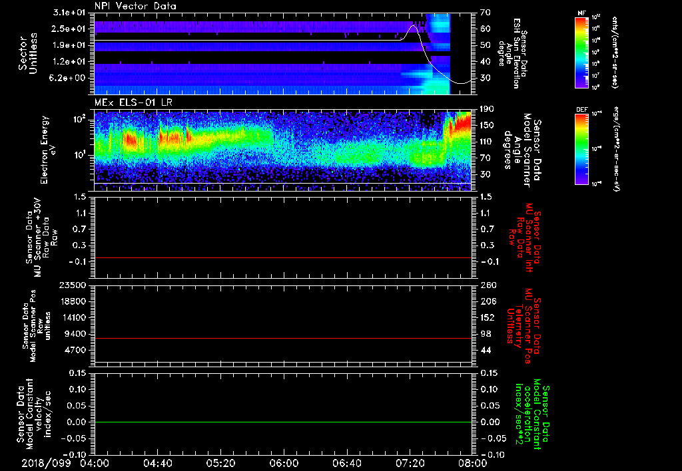
Task: Select the 2018/099 date label
Action: 45,462
